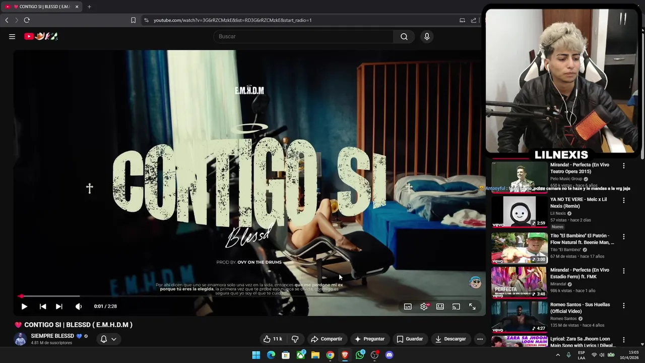Click the search magnifier button

pos(404,36)
